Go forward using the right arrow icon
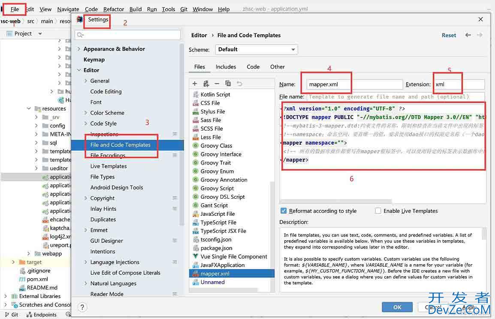495x319 pixels. [480, 35]
